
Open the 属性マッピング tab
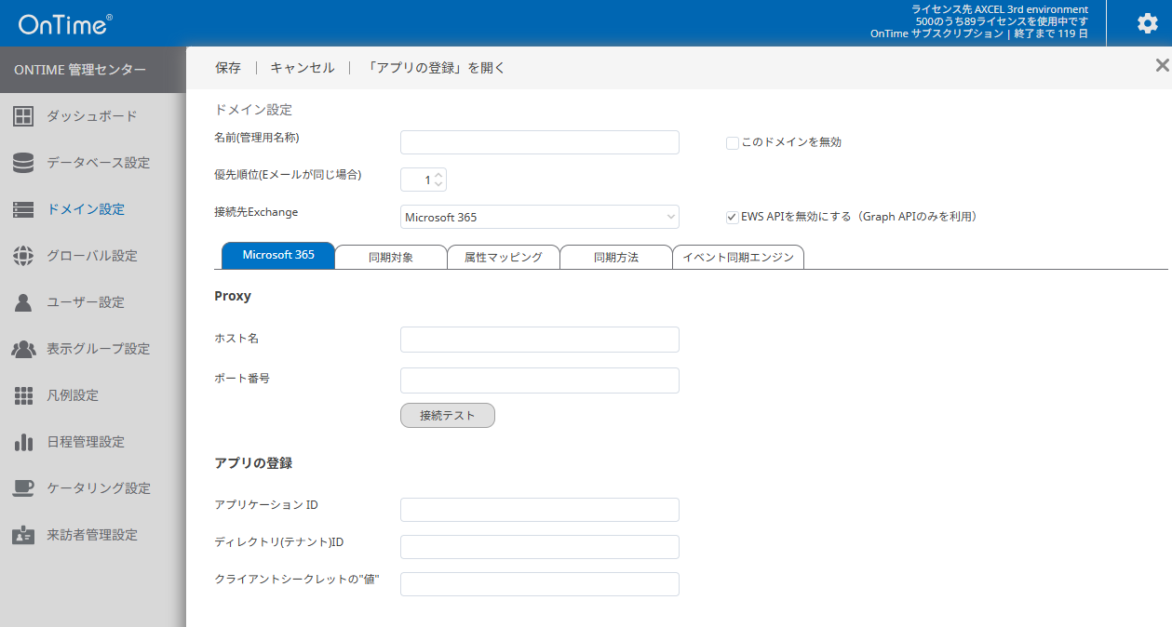(x=504, y=257)
